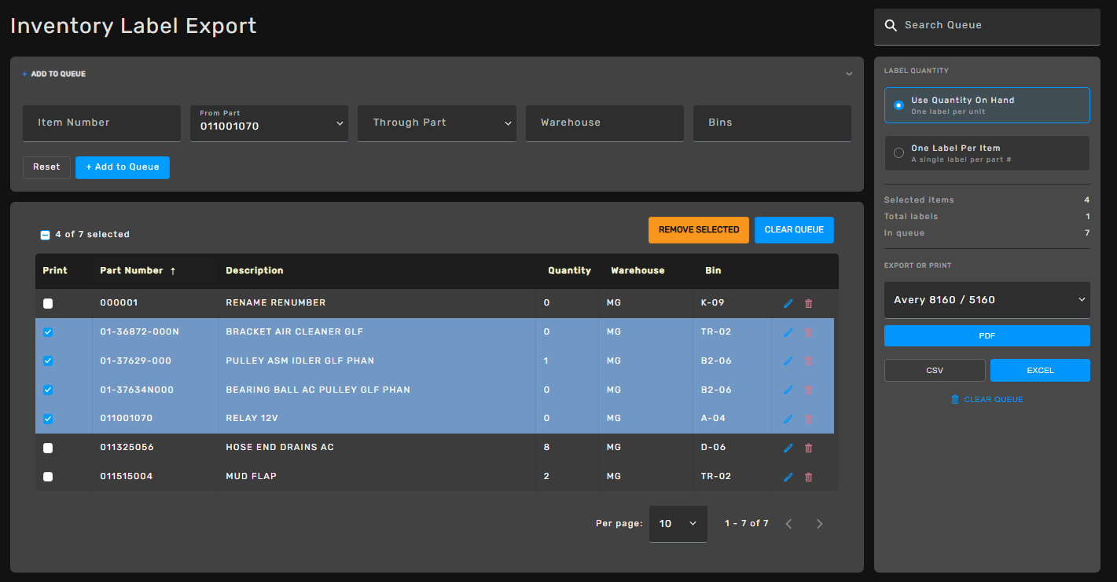Click the HOSE END DRAINS AC description
This screenshot has width=1117, height=582.
click(280, 448)
